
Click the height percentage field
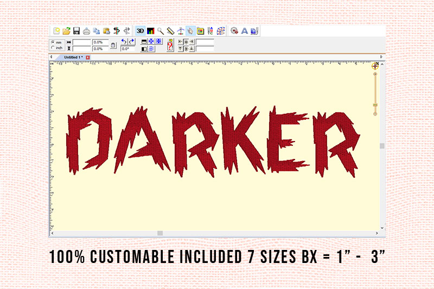pyautogui.click(x=100, y=49)
